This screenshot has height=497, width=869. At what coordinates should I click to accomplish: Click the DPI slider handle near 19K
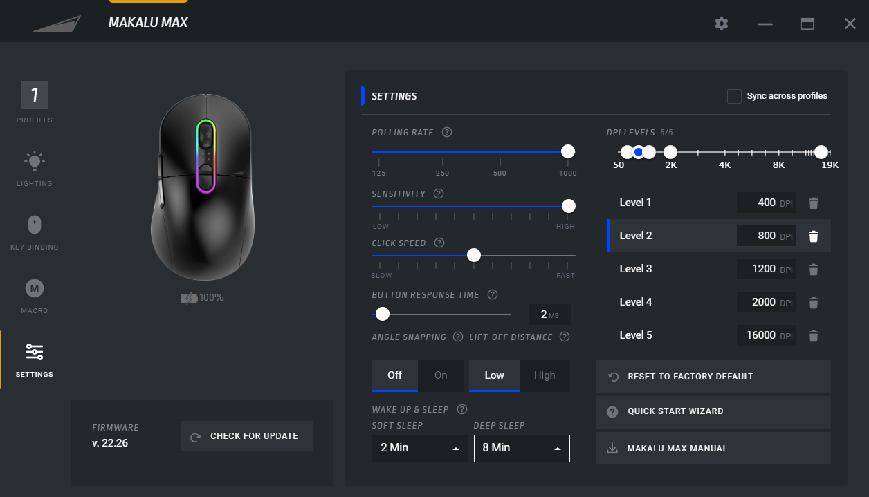point(821,152)
